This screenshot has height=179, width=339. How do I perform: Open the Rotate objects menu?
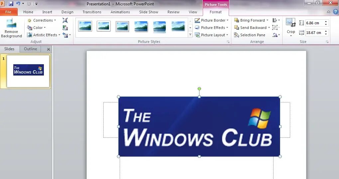click(276, 35)
